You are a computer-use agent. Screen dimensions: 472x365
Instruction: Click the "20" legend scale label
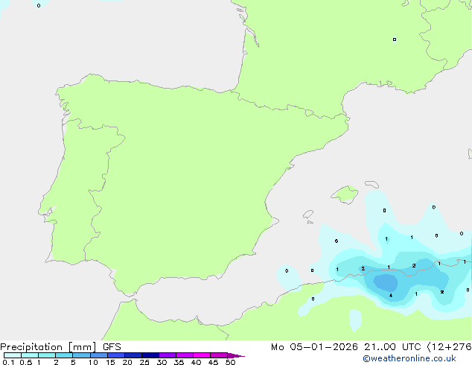(127, 362)
